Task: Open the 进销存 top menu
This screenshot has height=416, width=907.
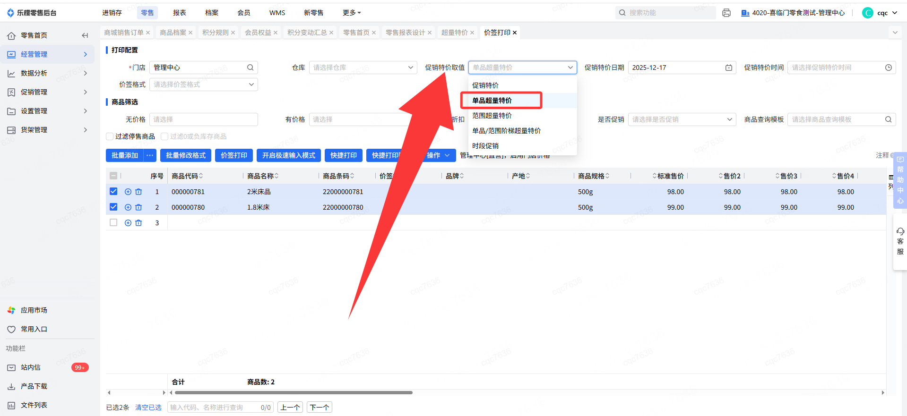Action: coord(112,13)
